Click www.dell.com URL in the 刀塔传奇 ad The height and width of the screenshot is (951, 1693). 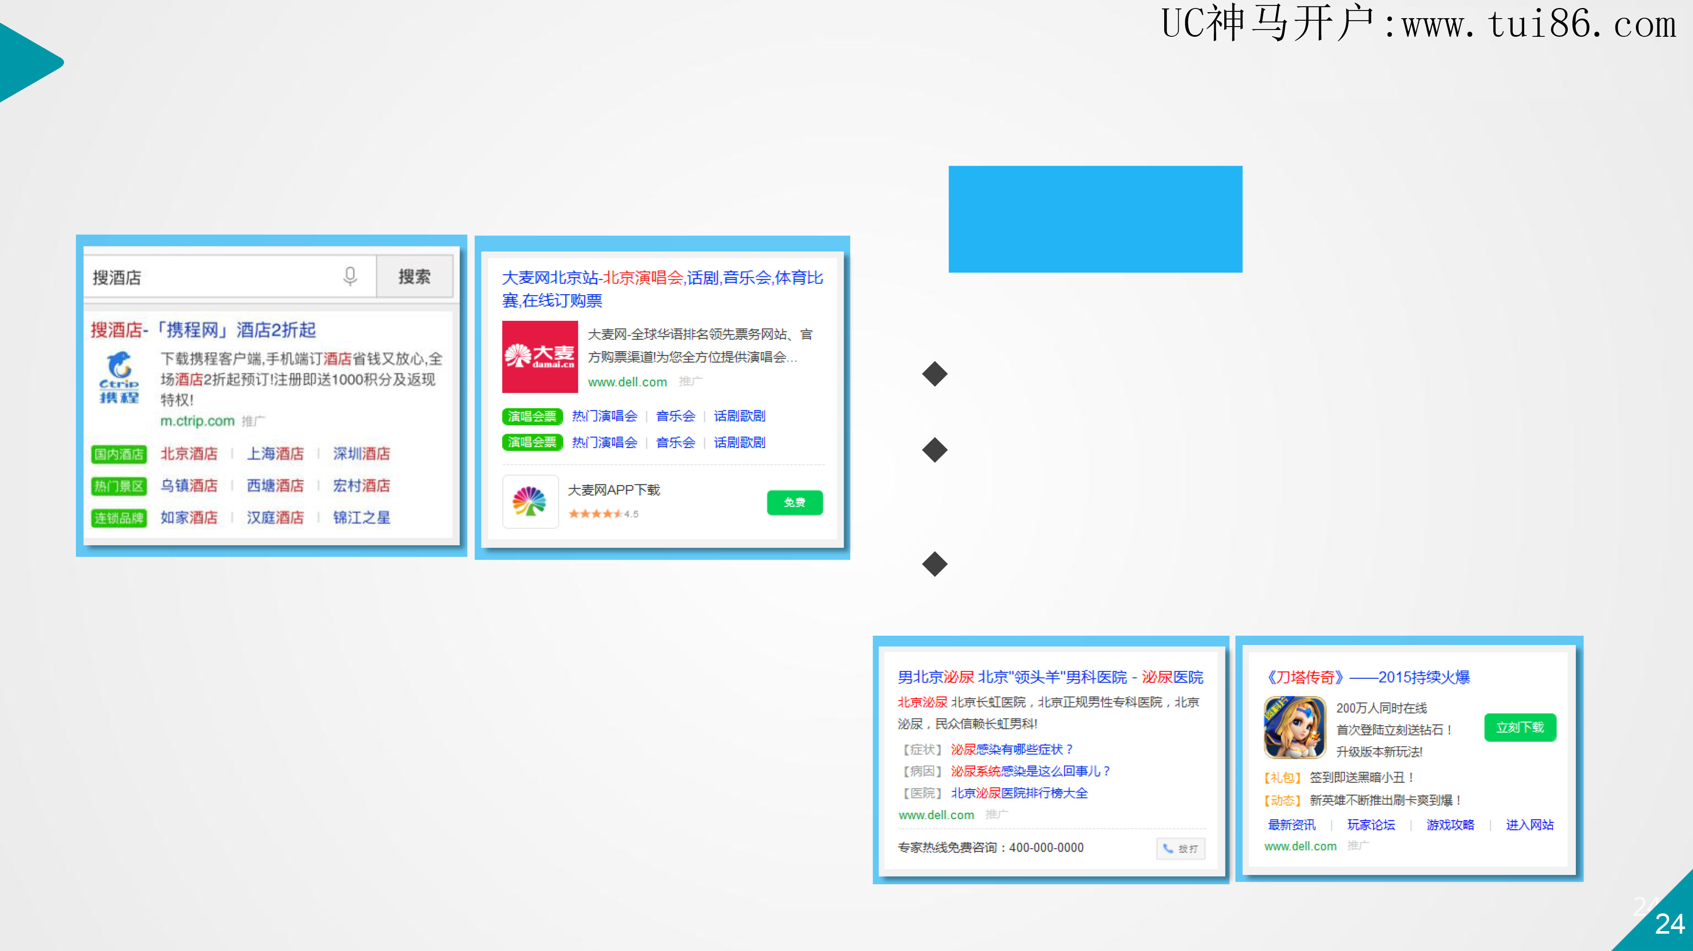coord(1301,847)
